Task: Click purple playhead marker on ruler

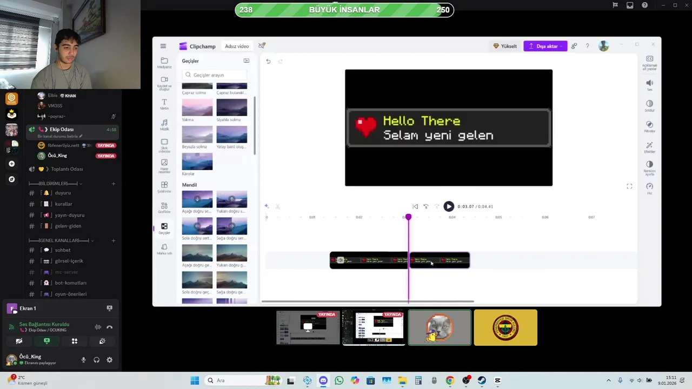Action: coord(408,217)
